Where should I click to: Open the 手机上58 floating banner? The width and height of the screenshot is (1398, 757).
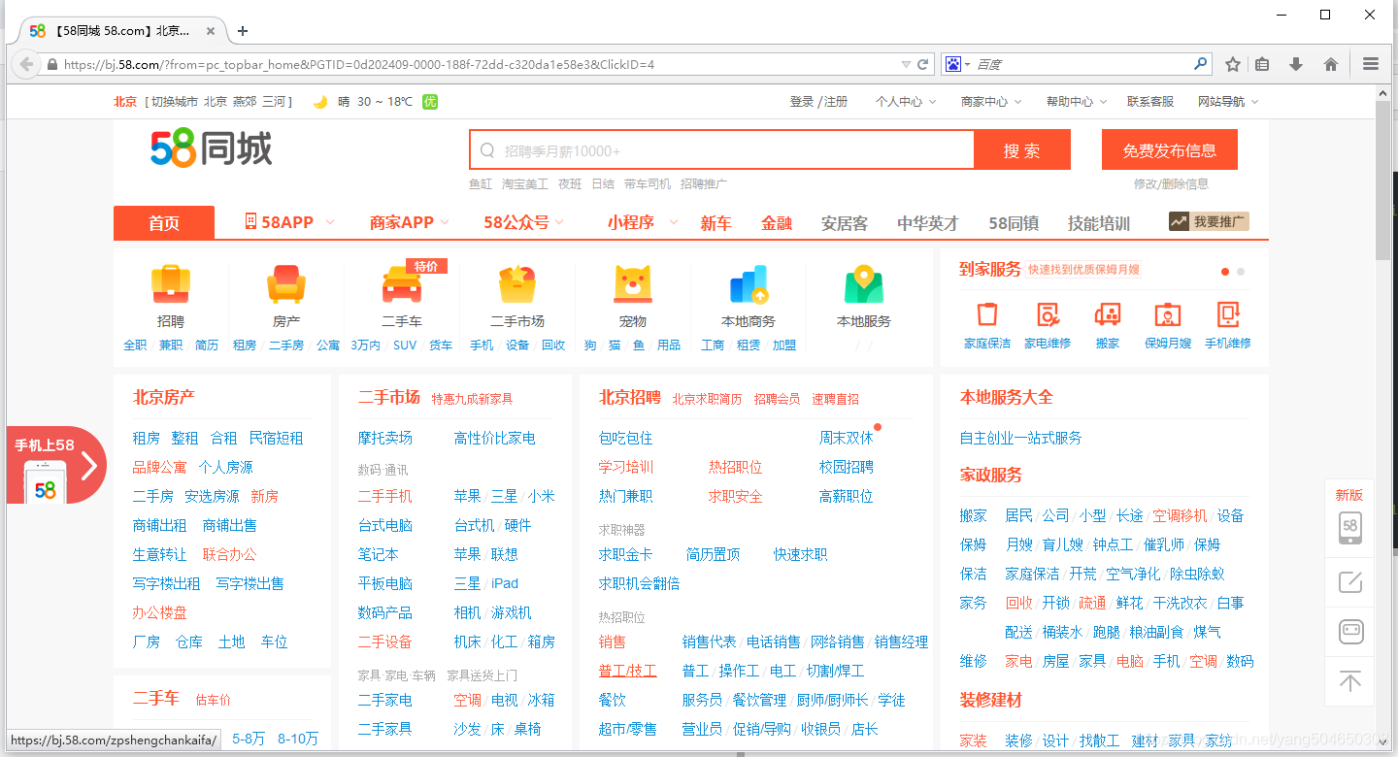point(56,465)
